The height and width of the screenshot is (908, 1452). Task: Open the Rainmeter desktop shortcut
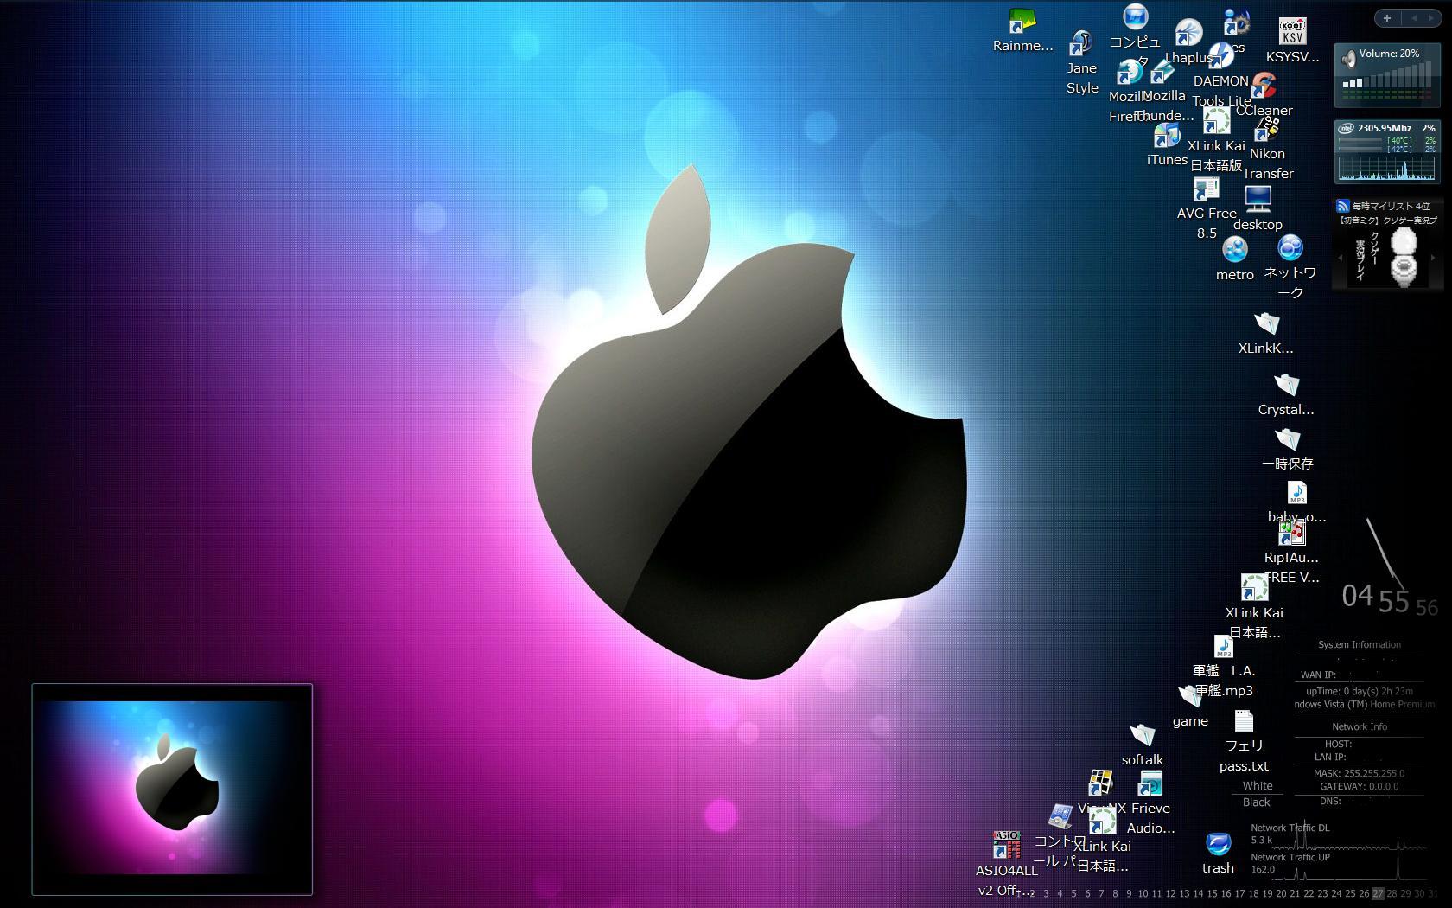pyautogui.click(x=1022, y=22)
